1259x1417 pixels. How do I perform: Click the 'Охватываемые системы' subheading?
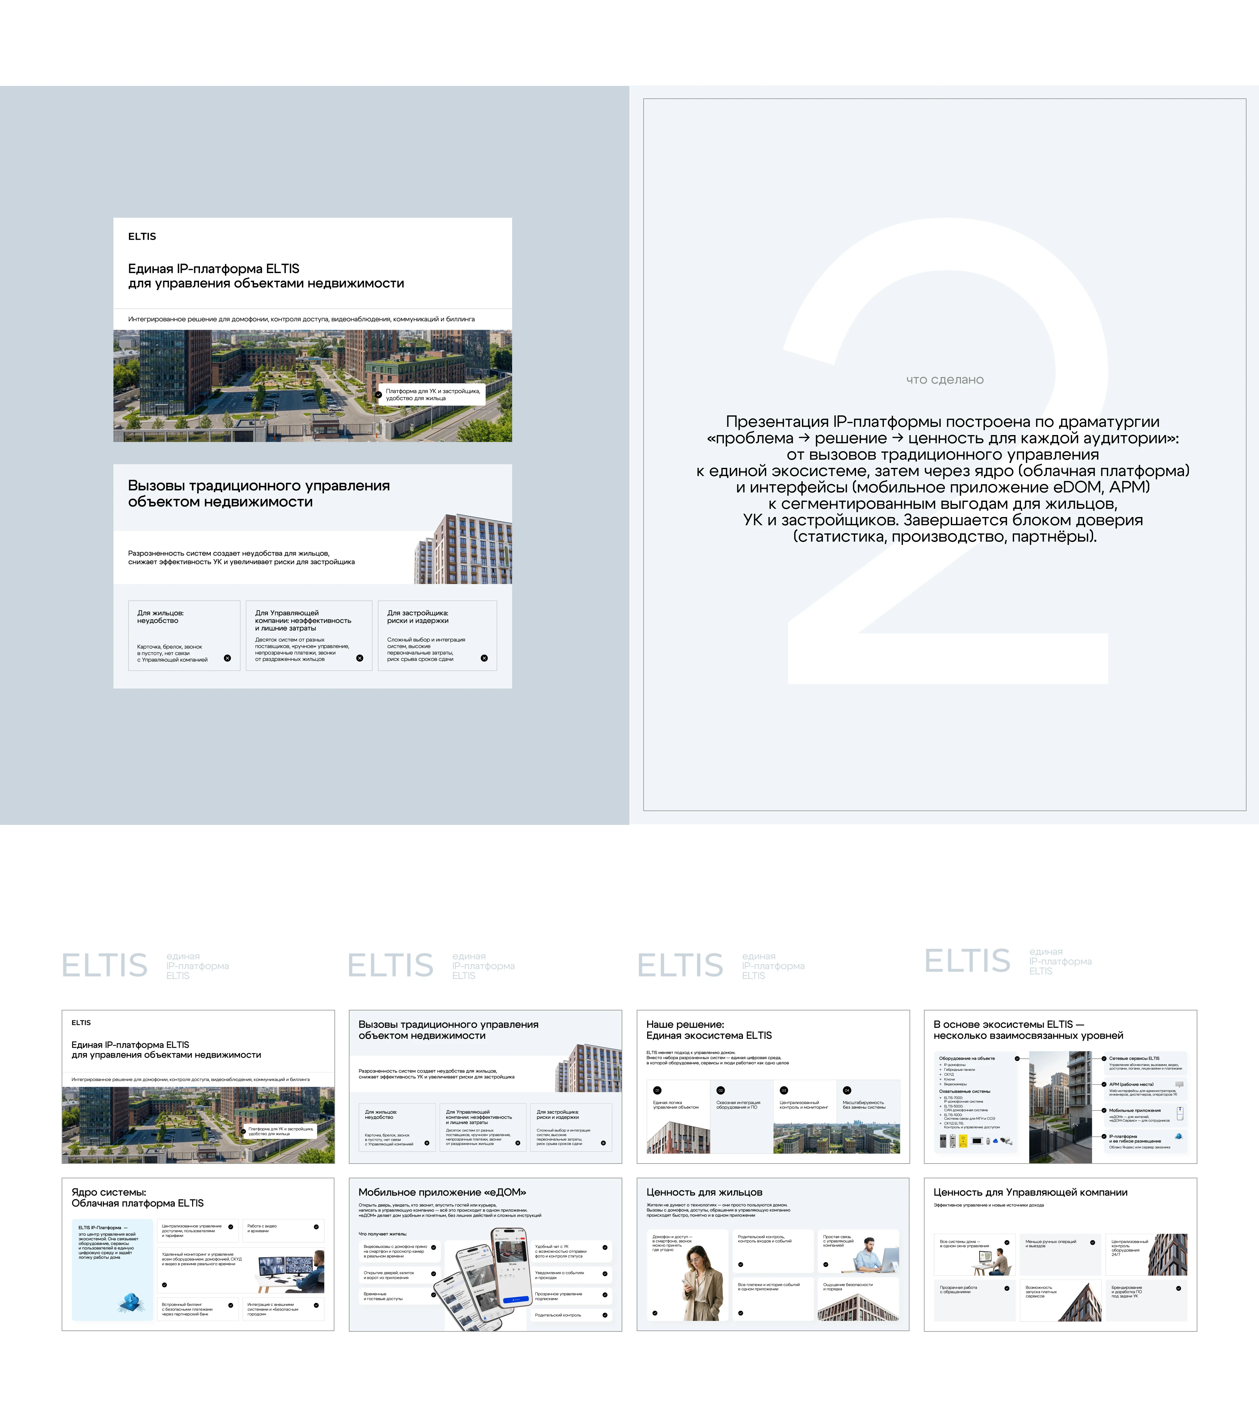pyautogui.click(x=964, y=1091)
